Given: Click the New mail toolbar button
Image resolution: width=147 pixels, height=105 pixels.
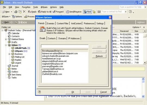Looking at the screenshot, I should [x=6, y=12].
